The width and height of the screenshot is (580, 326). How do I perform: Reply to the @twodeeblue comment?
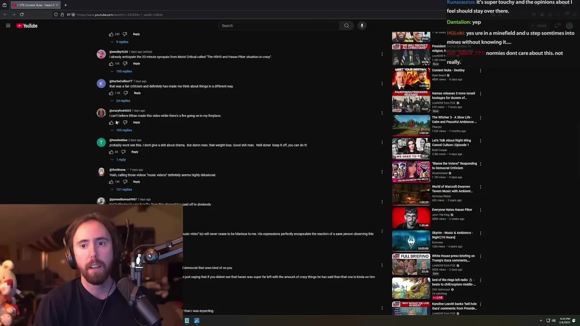point(135,152)
